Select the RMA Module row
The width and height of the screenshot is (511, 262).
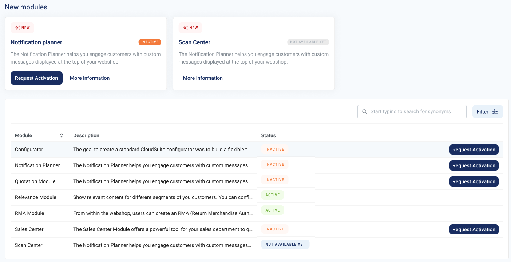(x=29, y=213)
